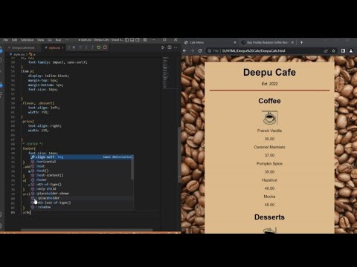The image size is (357, 267).
Task: Click the green debug restart button
Action: click(99, 47)
